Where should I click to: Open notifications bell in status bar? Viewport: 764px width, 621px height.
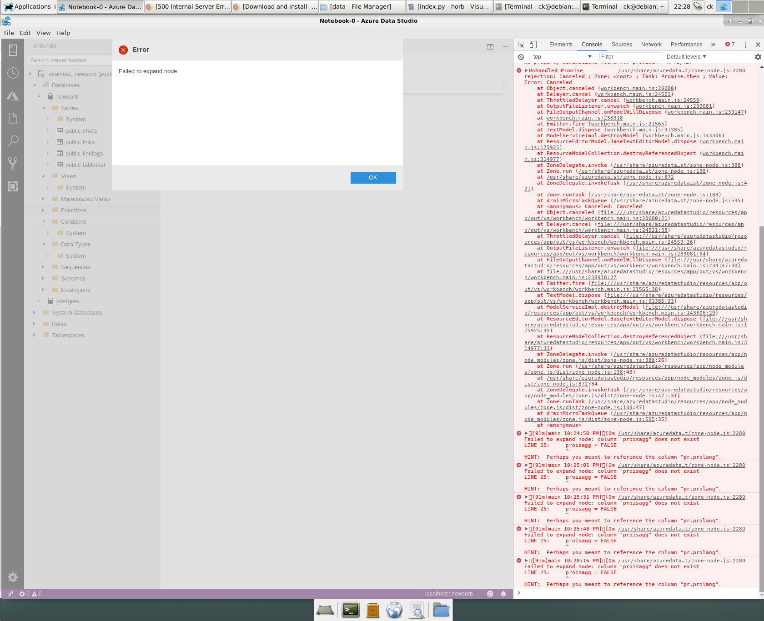[503, 593]
